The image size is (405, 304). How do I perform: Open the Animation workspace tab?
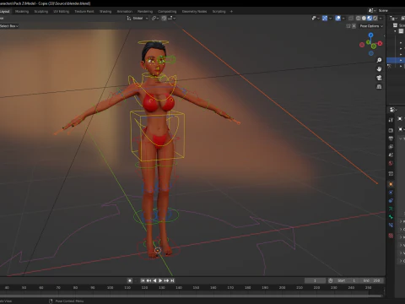pyautogui.click(x=125, y=12)
